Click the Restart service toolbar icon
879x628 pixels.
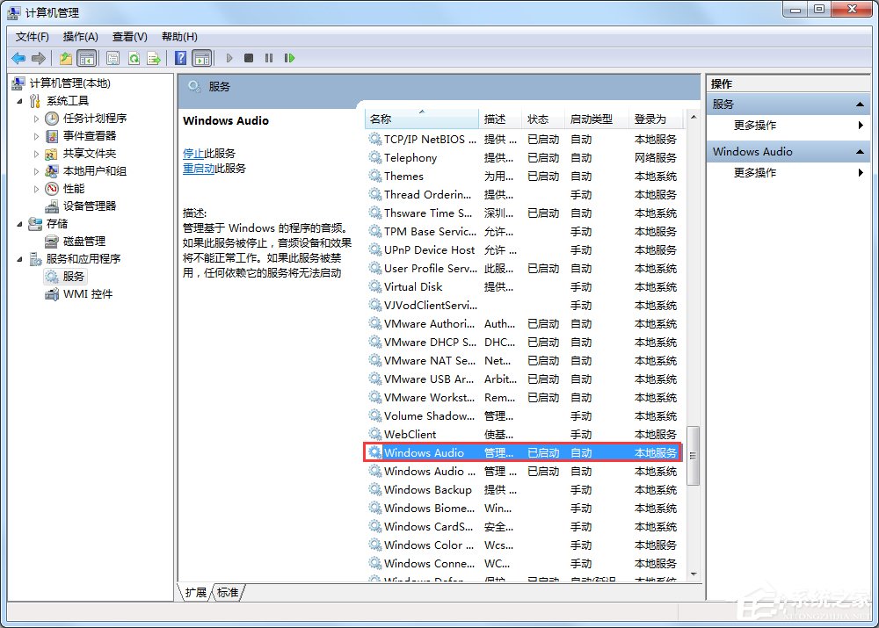coord(290,58)
